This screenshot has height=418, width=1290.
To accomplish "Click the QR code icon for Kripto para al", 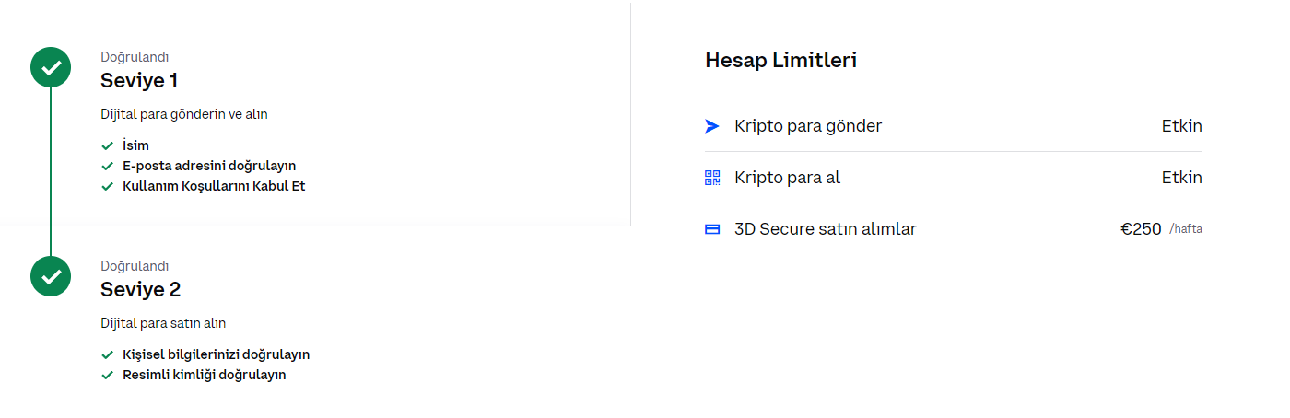I will [711, 178].
